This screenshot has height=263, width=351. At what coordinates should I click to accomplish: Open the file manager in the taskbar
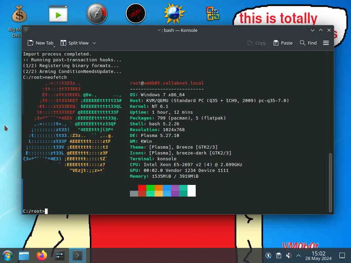pyautogui.click(x=24, y=255)
